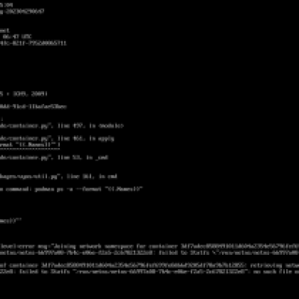The image size is (299, 299).
Task: Select the UUID line ending in 8217
Action: coord(33,43)
